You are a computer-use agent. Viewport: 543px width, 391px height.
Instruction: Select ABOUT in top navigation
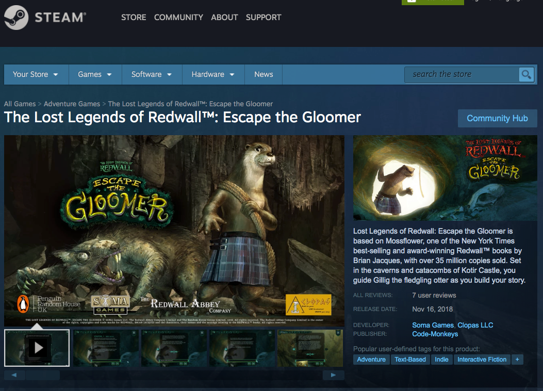224,18
